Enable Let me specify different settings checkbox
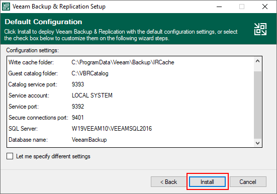The width and height of the screenshot is (277, 194). 10,156
